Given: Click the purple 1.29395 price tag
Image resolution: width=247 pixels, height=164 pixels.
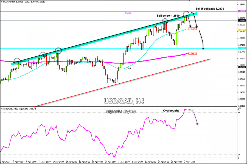Looking at the screenshot, I should click(242, 11).
